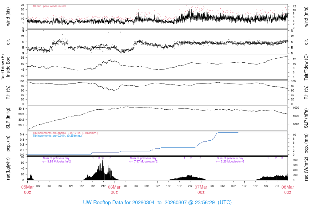Click the "rad(Lgly/hr)" axis label
This screenshot has height=215, width=315.
coord(8,169)
